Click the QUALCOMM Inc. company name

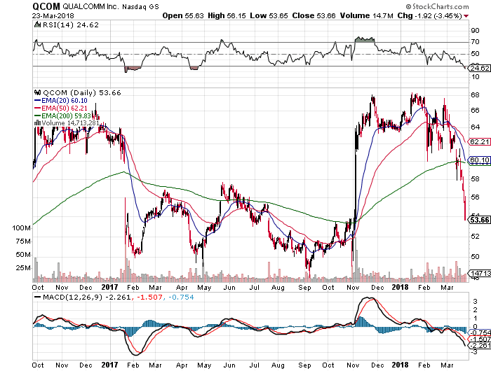tap(90, 6)
